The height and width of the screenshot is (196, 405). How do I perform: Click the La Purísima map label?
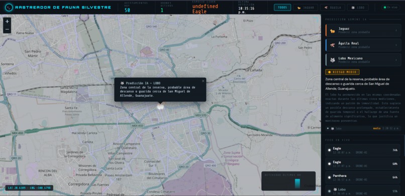[x=219, y=37]
